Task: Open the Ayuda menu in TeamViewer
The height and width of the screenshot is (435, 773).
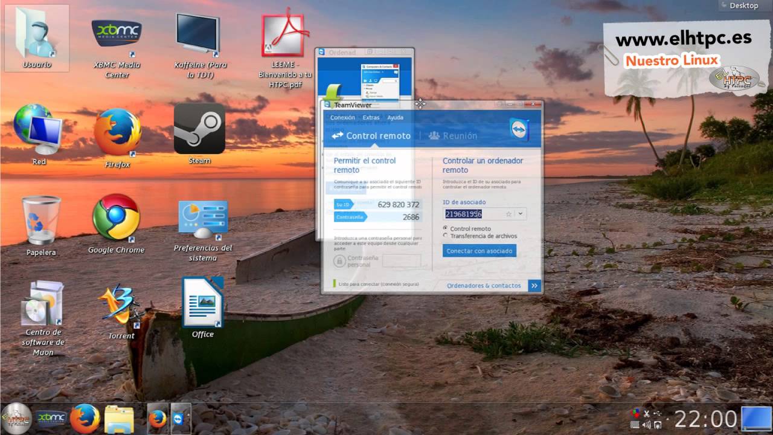Action: pyautogui.click(x=395, y=117)
